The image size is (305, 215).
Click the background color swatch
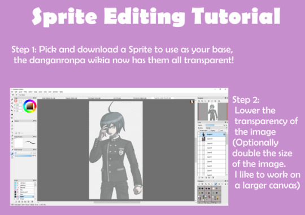[20, 101]
